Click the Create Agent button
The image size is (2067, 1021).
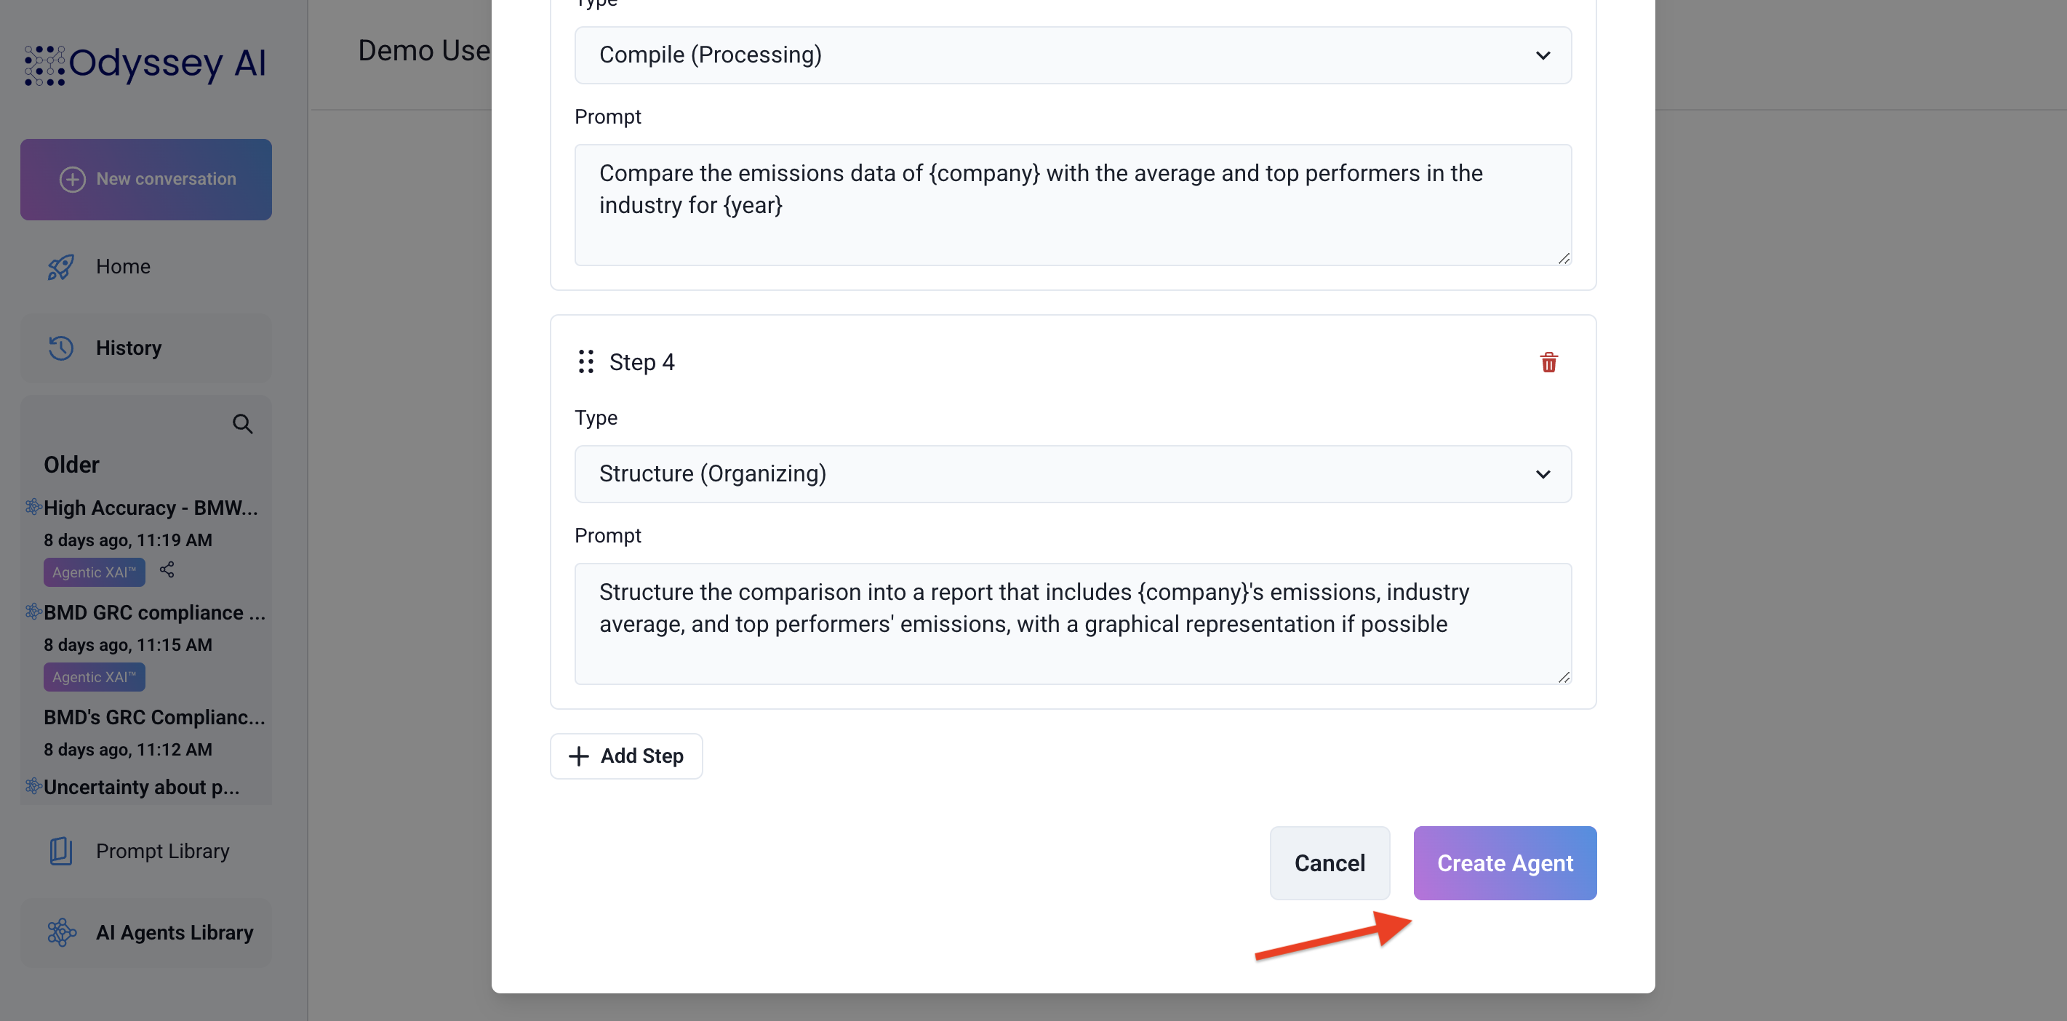[1505, 863]
